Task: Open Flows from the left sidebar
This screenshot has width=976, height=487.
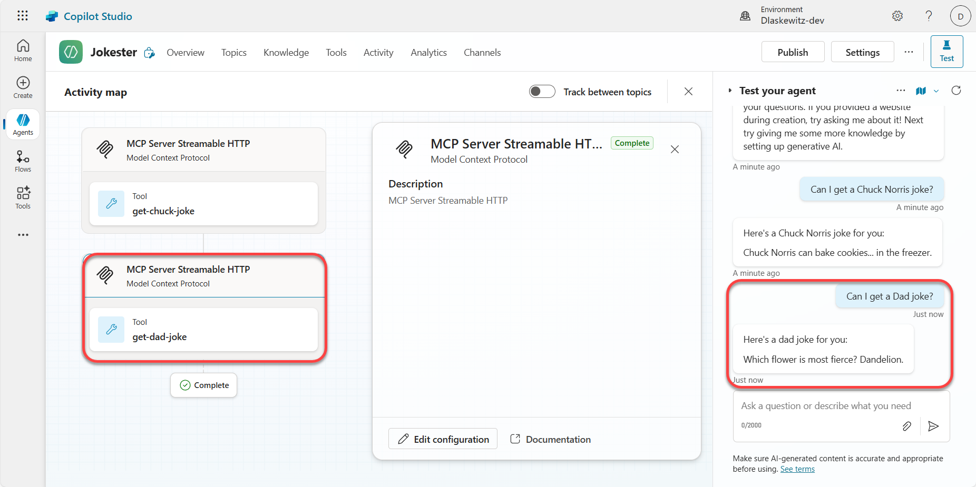Action: [23, 161]
